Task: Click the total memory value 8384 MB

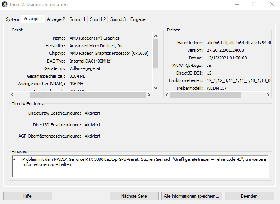Action: pos(77,76)
